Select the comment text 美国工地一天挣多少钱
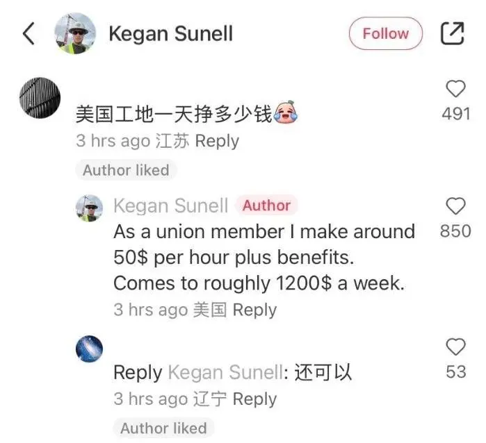 [174, 114]
